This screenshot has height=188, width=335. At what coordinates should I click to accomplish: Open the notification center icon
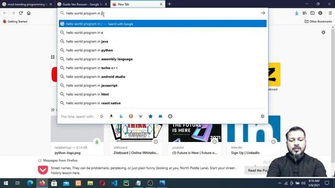pos(327,183)
